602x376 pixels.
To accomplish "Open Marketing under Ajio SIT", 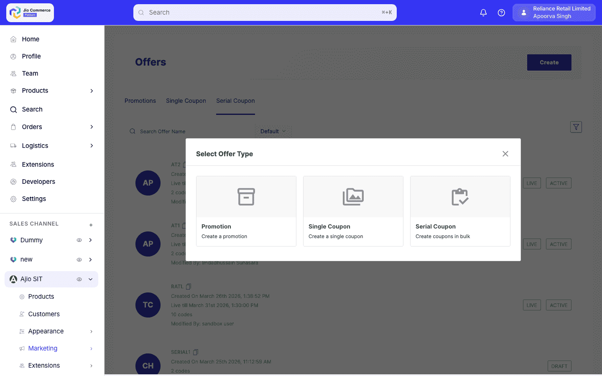I will click(43, 348).
